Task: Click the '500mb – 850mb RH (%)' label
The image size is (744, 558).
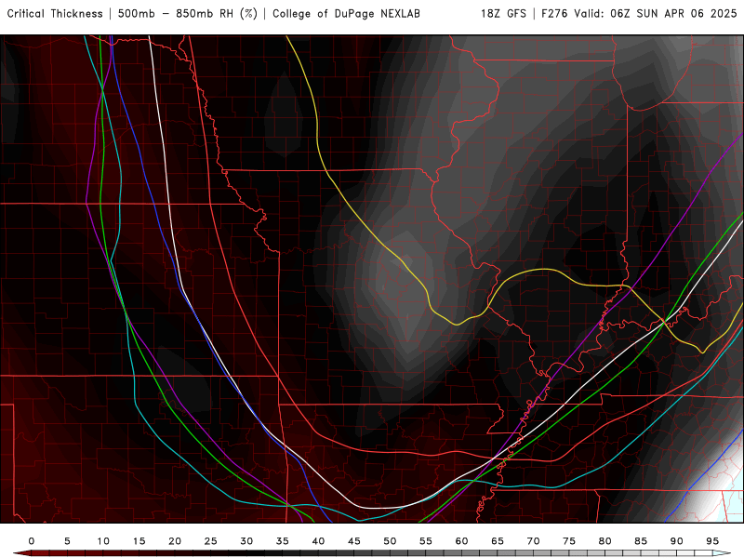Action: click(x=188, y=14)
